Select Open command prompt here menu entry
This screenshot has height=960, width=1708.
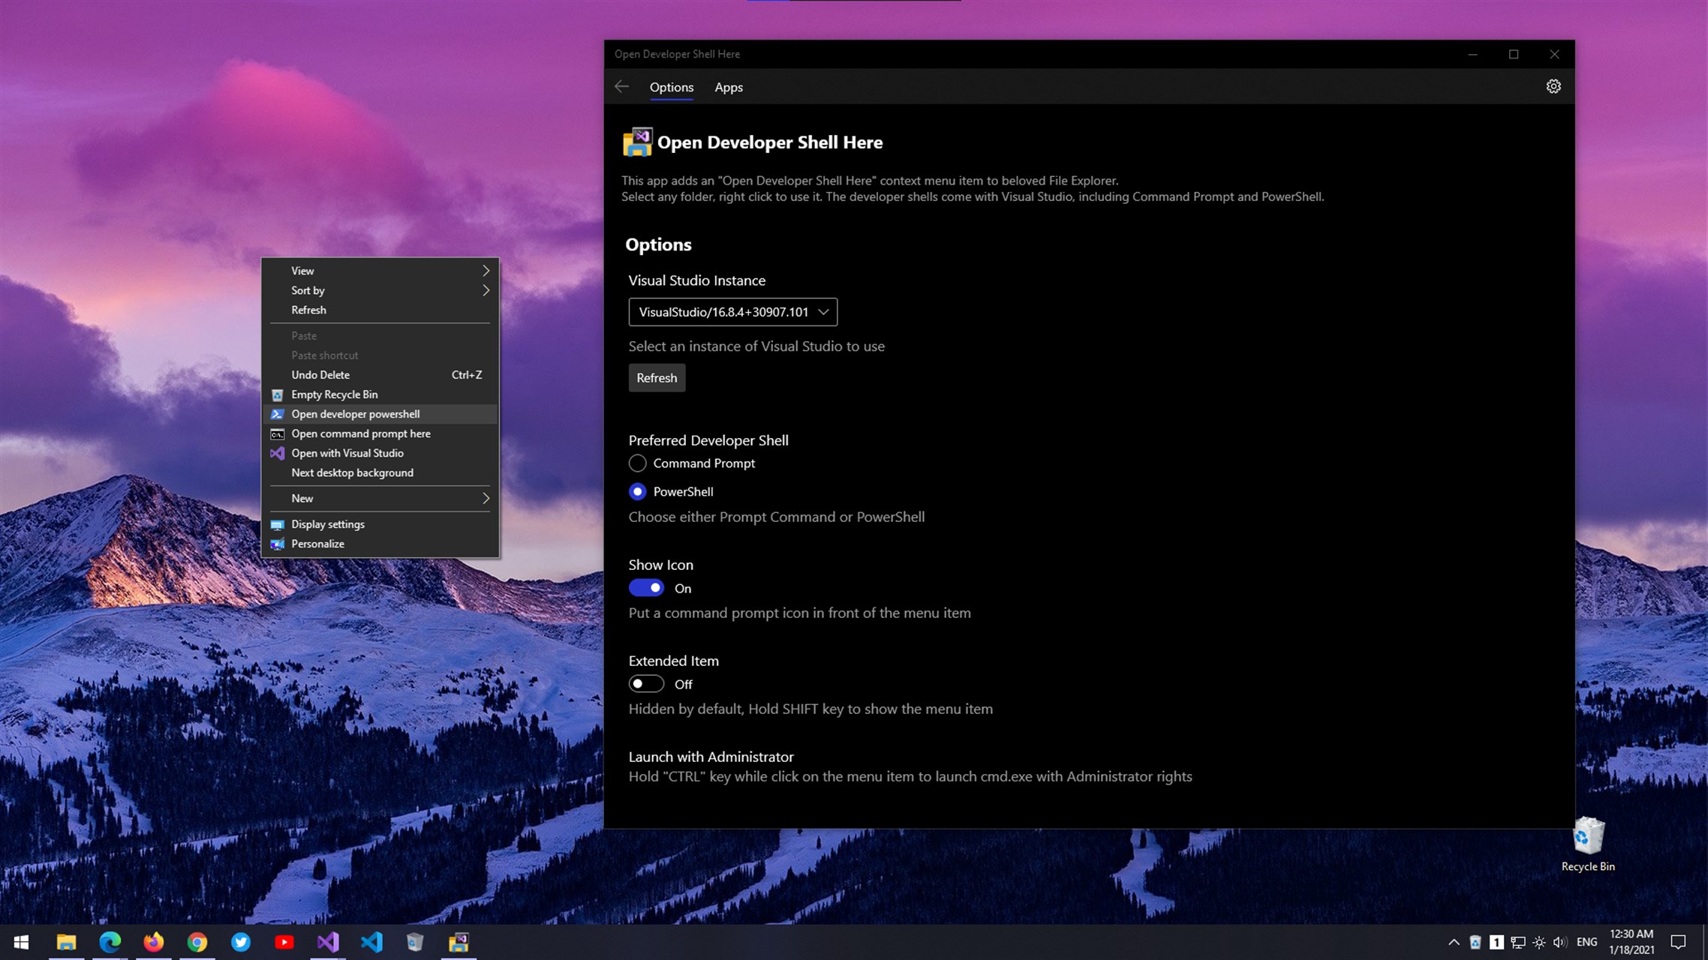361,433
